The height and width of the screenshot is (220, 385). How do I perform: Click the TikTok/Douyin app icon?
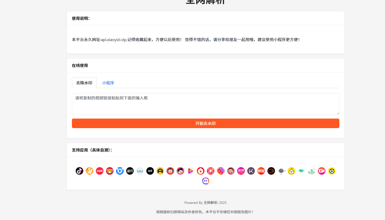[79, 171]
